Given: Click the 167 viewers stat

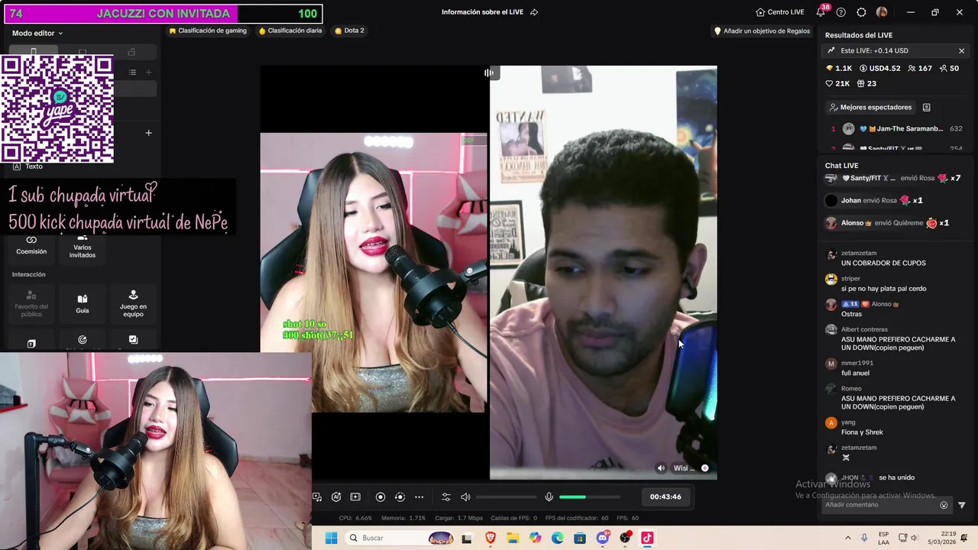Looking at the screenshot, I should point(920,68).
